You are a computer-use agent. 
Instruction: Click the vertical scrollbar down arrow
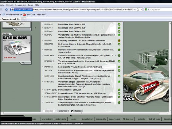170,110
